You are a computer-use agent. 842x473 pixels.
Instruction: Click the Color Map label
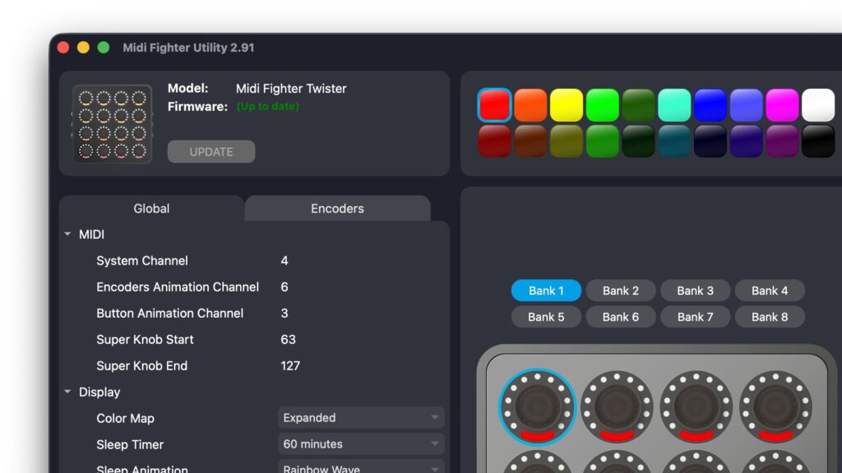[x=125, y=418]
